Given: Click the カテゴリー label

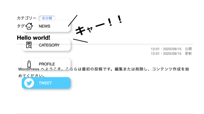Looking at the screenshot, I should [x=27, y=18].
